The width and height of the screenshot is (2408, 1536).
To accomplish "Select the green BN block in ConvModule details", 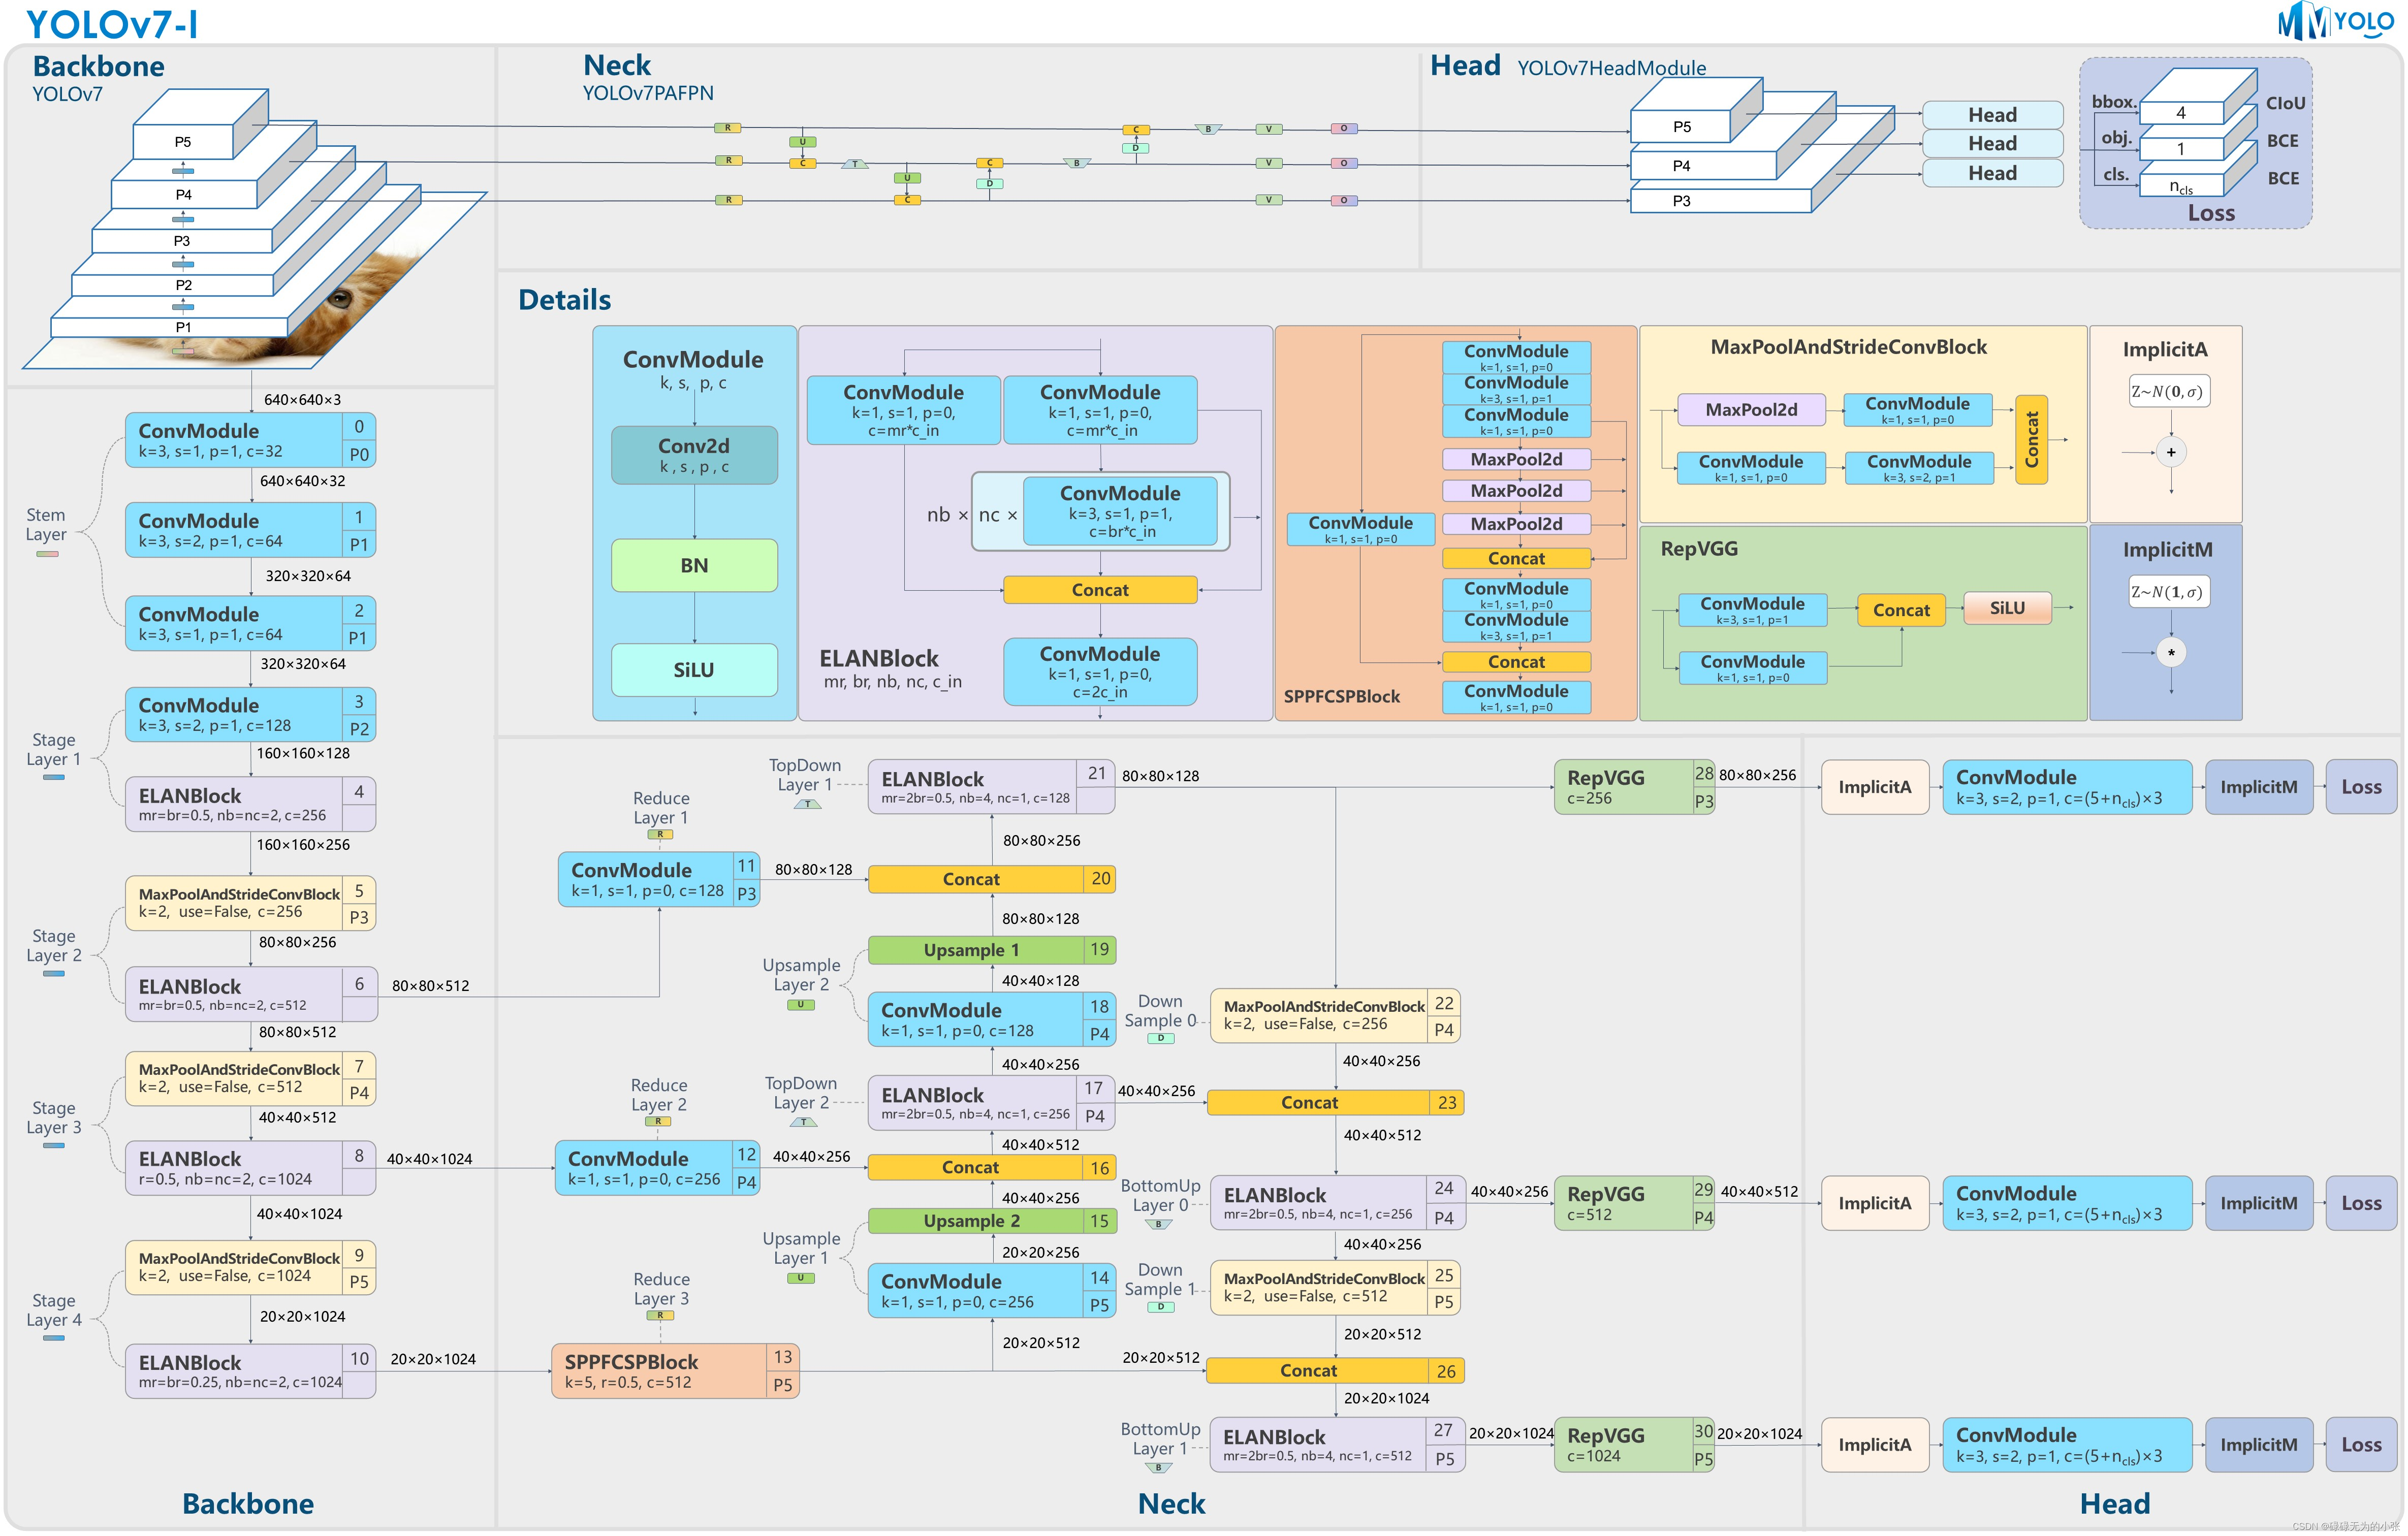I will tap(694, 565).
